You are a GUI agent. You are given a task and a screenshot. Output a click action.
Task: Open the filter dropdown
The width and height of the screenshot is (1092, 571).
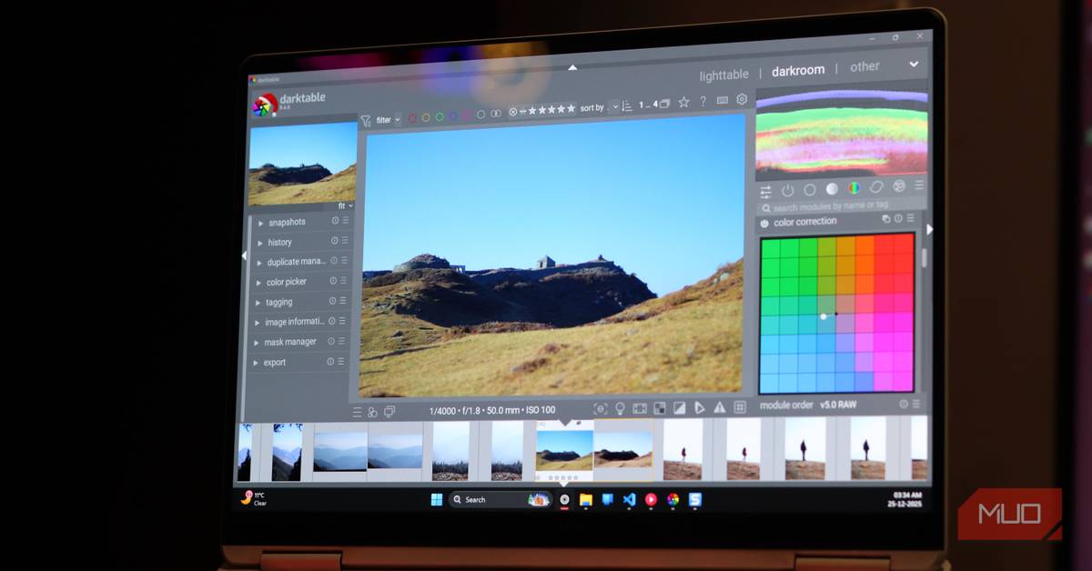(x=389, y=119)
